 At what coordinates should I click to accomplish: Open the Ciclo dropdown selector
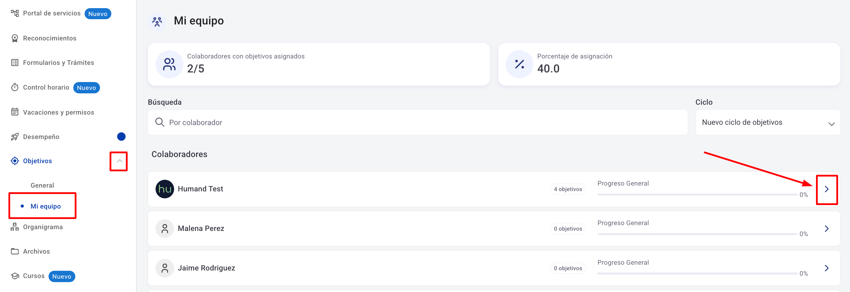tap(767, 122)
